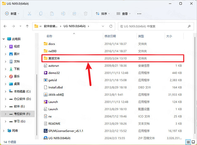Switch to details view layout button
Viewport: 197px width, 145px height.
click(188, 142)
